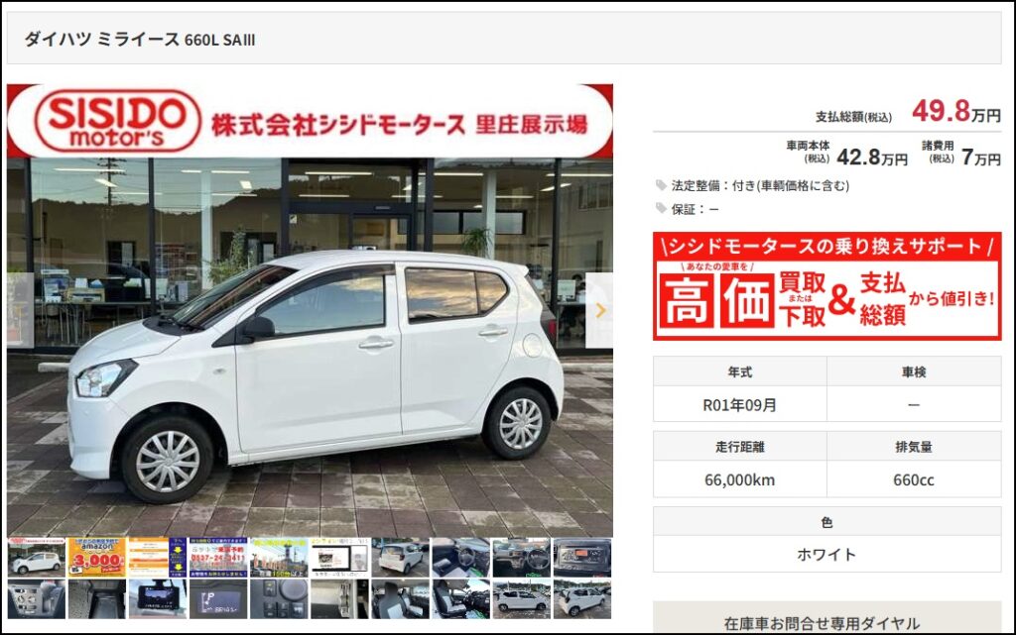Click the 支払総額(税込) label

pyautogui.click(x=853, y=117)
